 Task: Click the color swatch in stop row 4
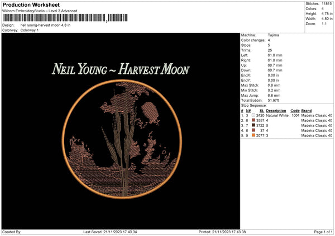coord(253,130)
